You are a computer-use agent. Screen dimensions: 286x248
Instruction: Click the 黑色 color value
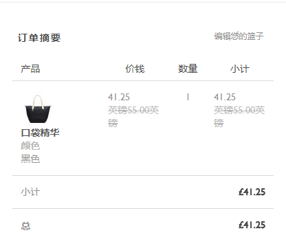(30, 159)
